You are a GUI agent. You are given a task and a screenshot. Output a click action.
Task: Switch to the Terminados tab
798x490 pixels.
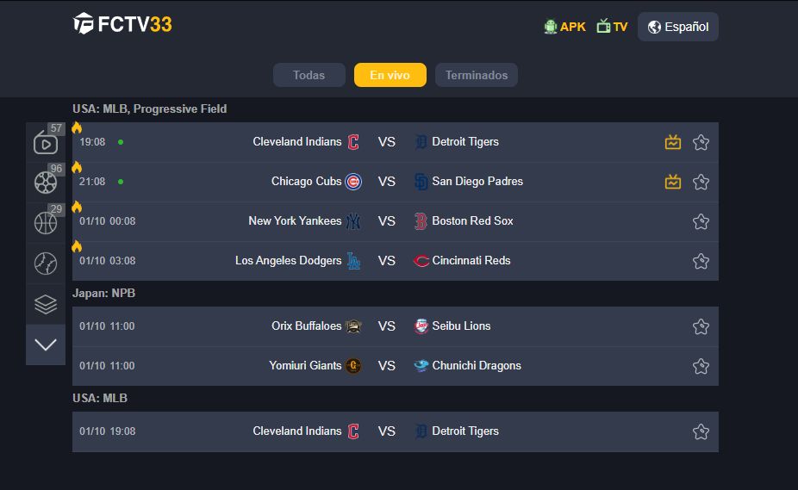(x=477, y=75)
